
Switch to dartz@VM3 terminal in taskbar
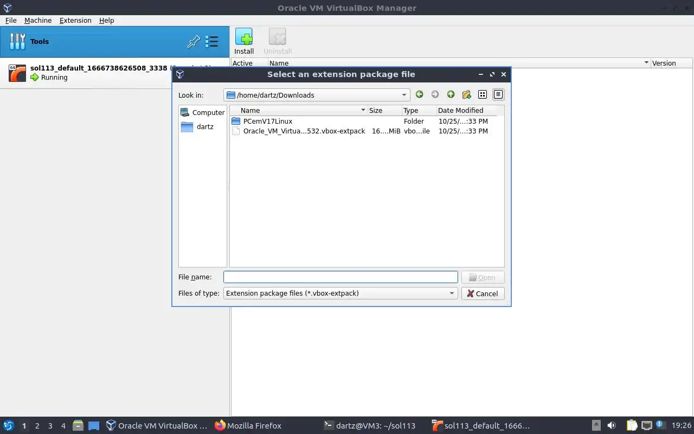369,425
